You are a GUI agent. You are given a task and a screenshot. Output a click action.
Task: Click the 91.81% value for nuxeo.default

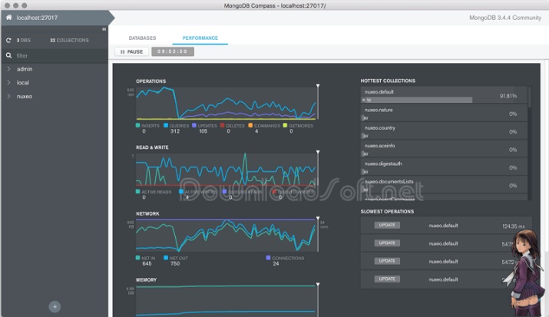coord(508,96)
